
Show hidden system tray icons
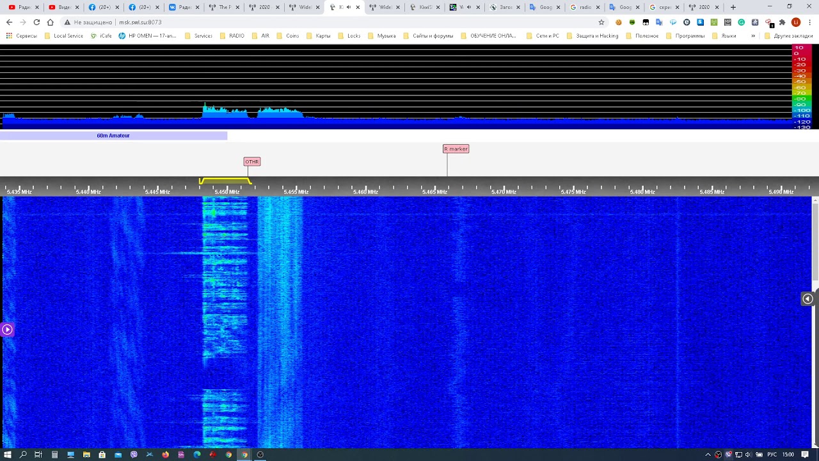(x=708, y=455)
